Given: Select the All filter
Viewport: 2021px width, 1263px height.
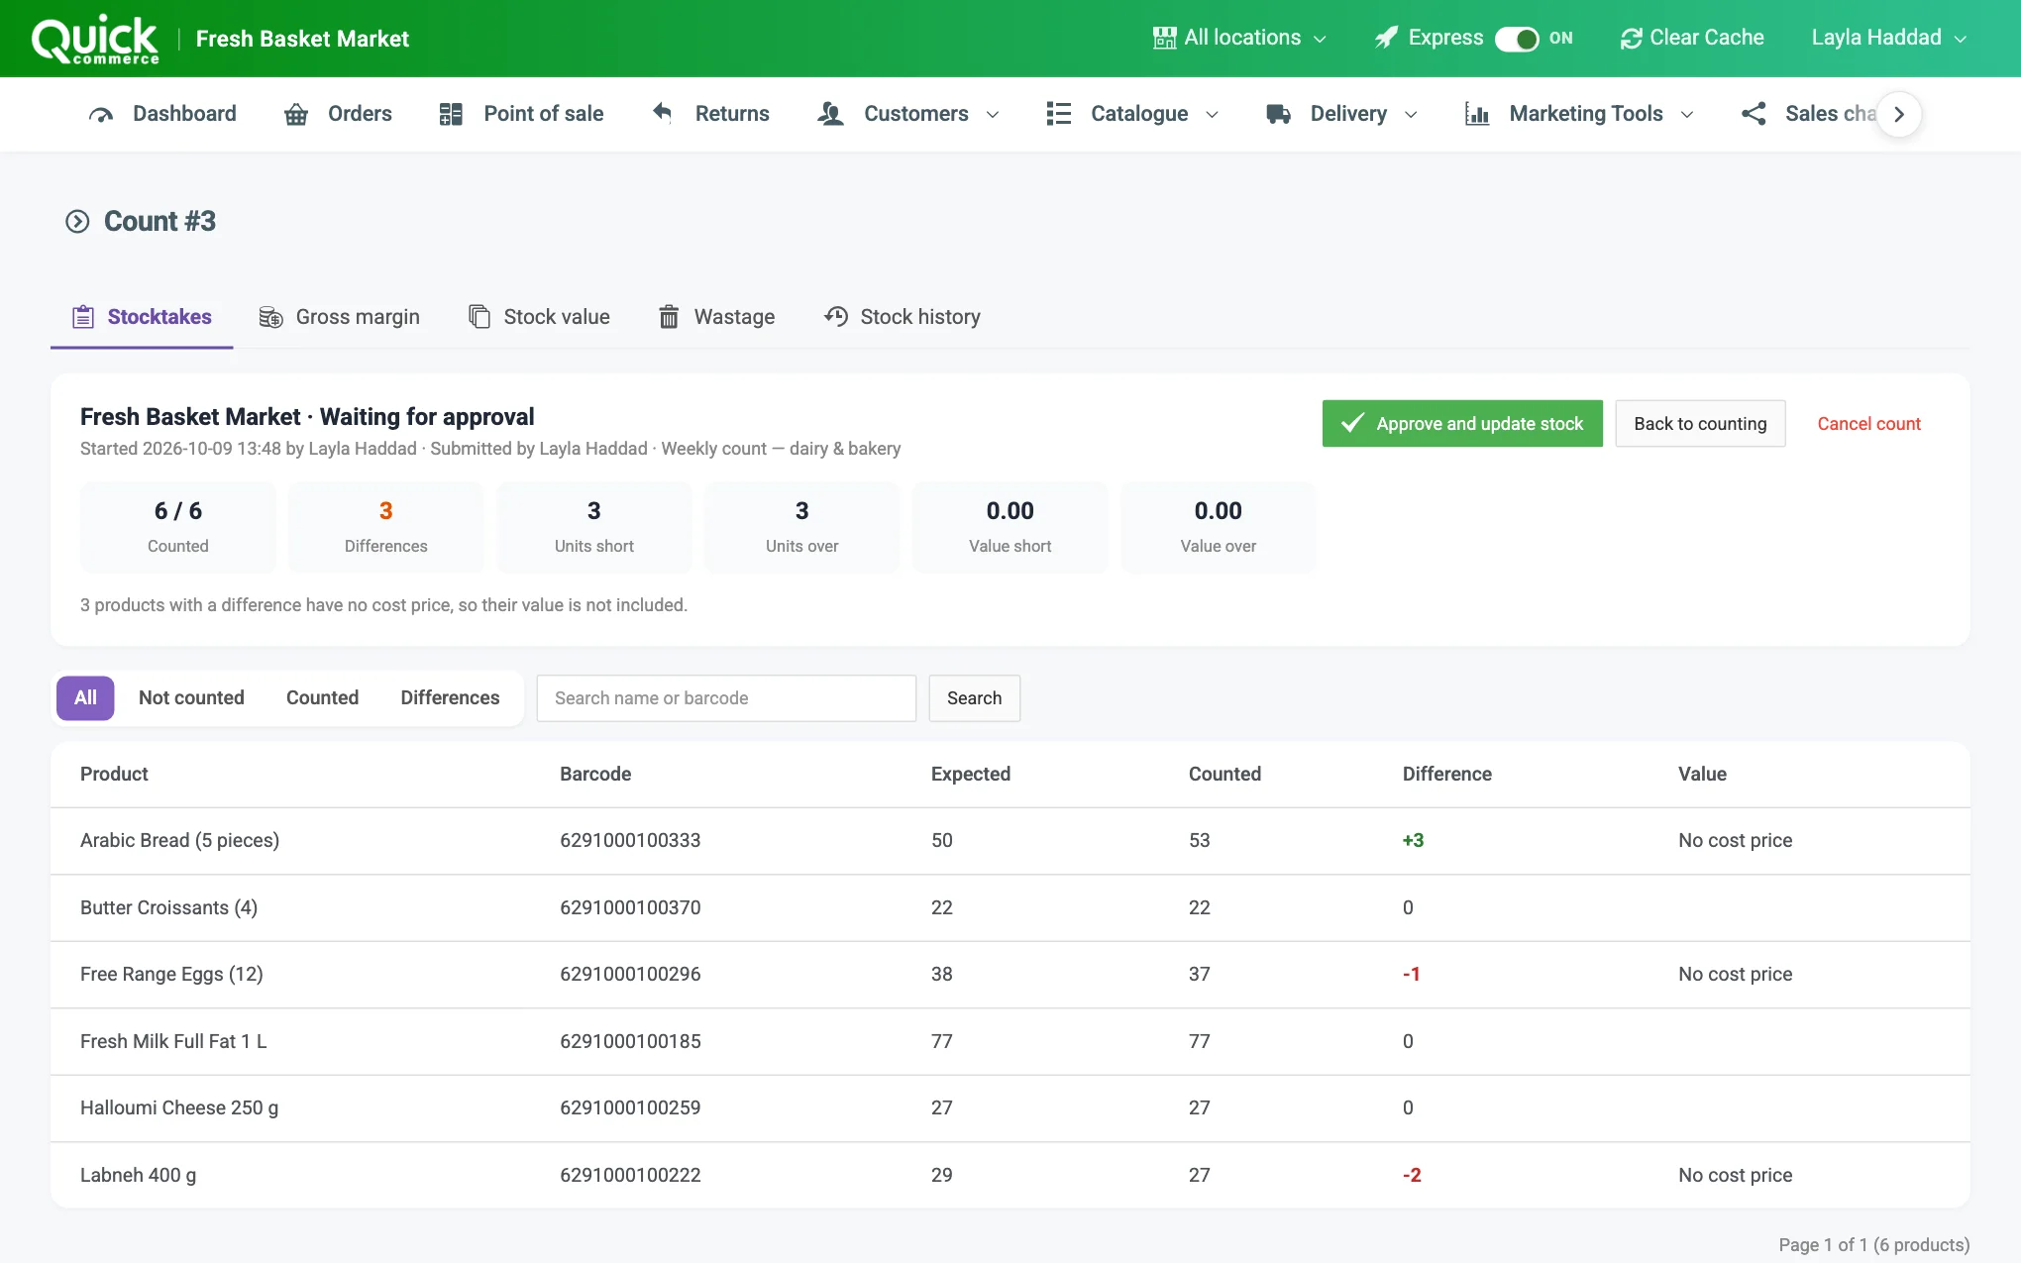Looking at the screenshot, I should [85, 698].
